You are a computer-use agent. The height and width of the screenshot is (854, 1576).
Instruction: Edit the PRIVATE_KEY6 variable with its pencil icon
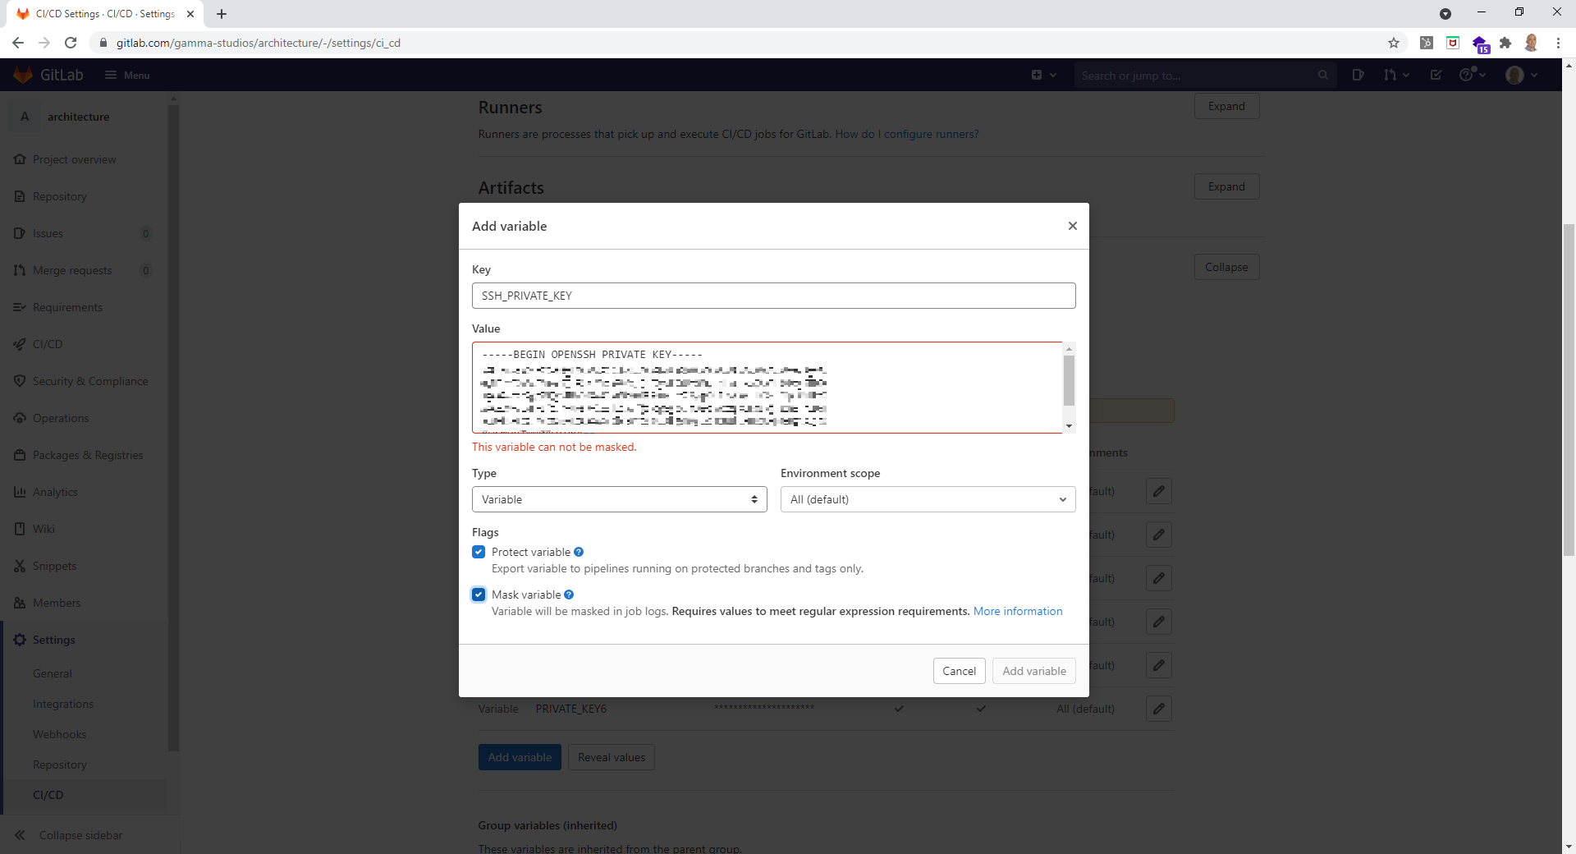(1158, 709)
